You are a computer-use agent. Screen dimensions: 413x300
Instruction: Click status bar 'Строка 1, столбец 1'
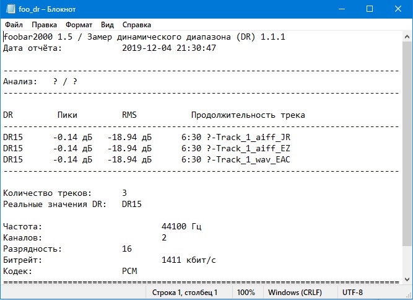185,293
